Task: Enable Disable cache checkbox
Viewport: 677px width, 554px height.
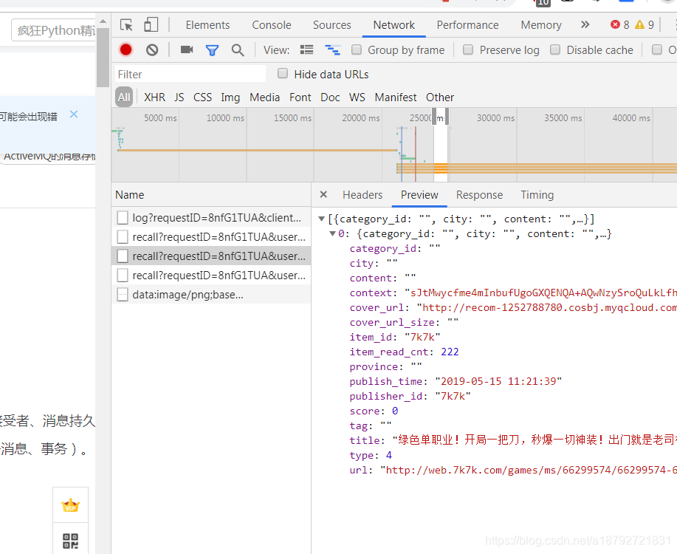Action: [x=555, y=49]
